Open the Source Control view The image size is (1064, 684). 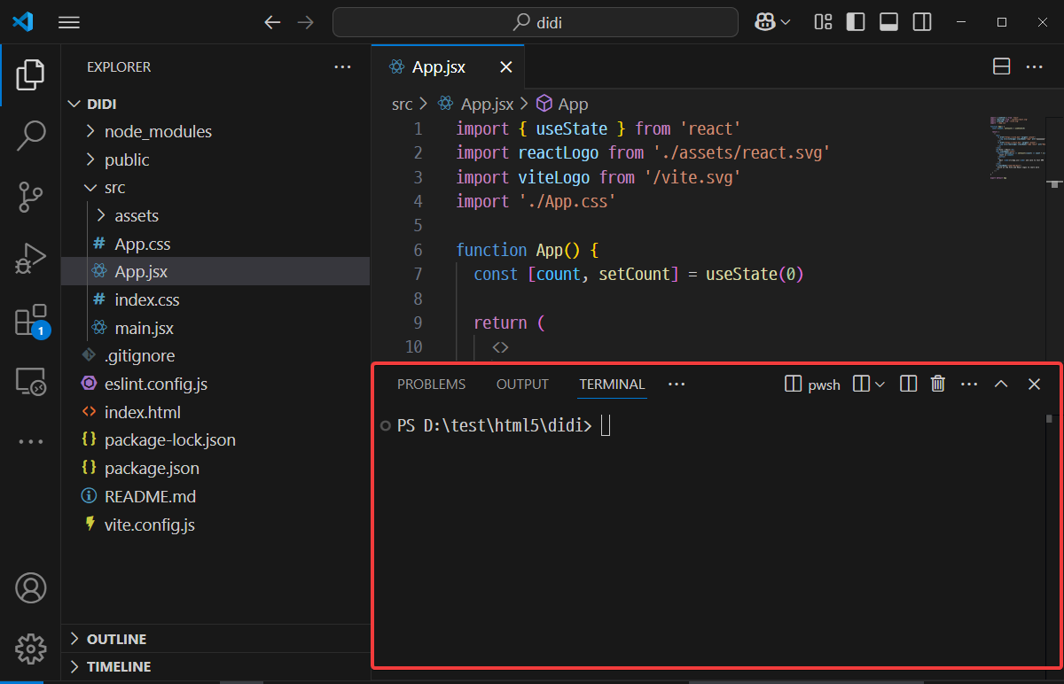[x=30, y=197]
